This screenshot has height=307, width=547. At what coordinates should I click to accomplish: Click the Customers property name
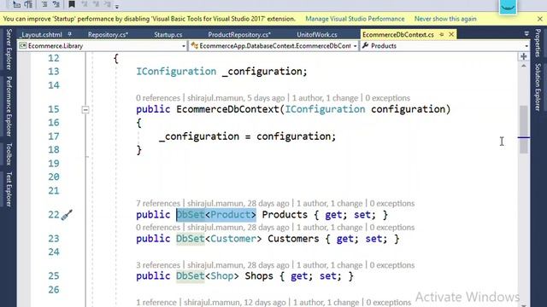[x=293, y=239]
